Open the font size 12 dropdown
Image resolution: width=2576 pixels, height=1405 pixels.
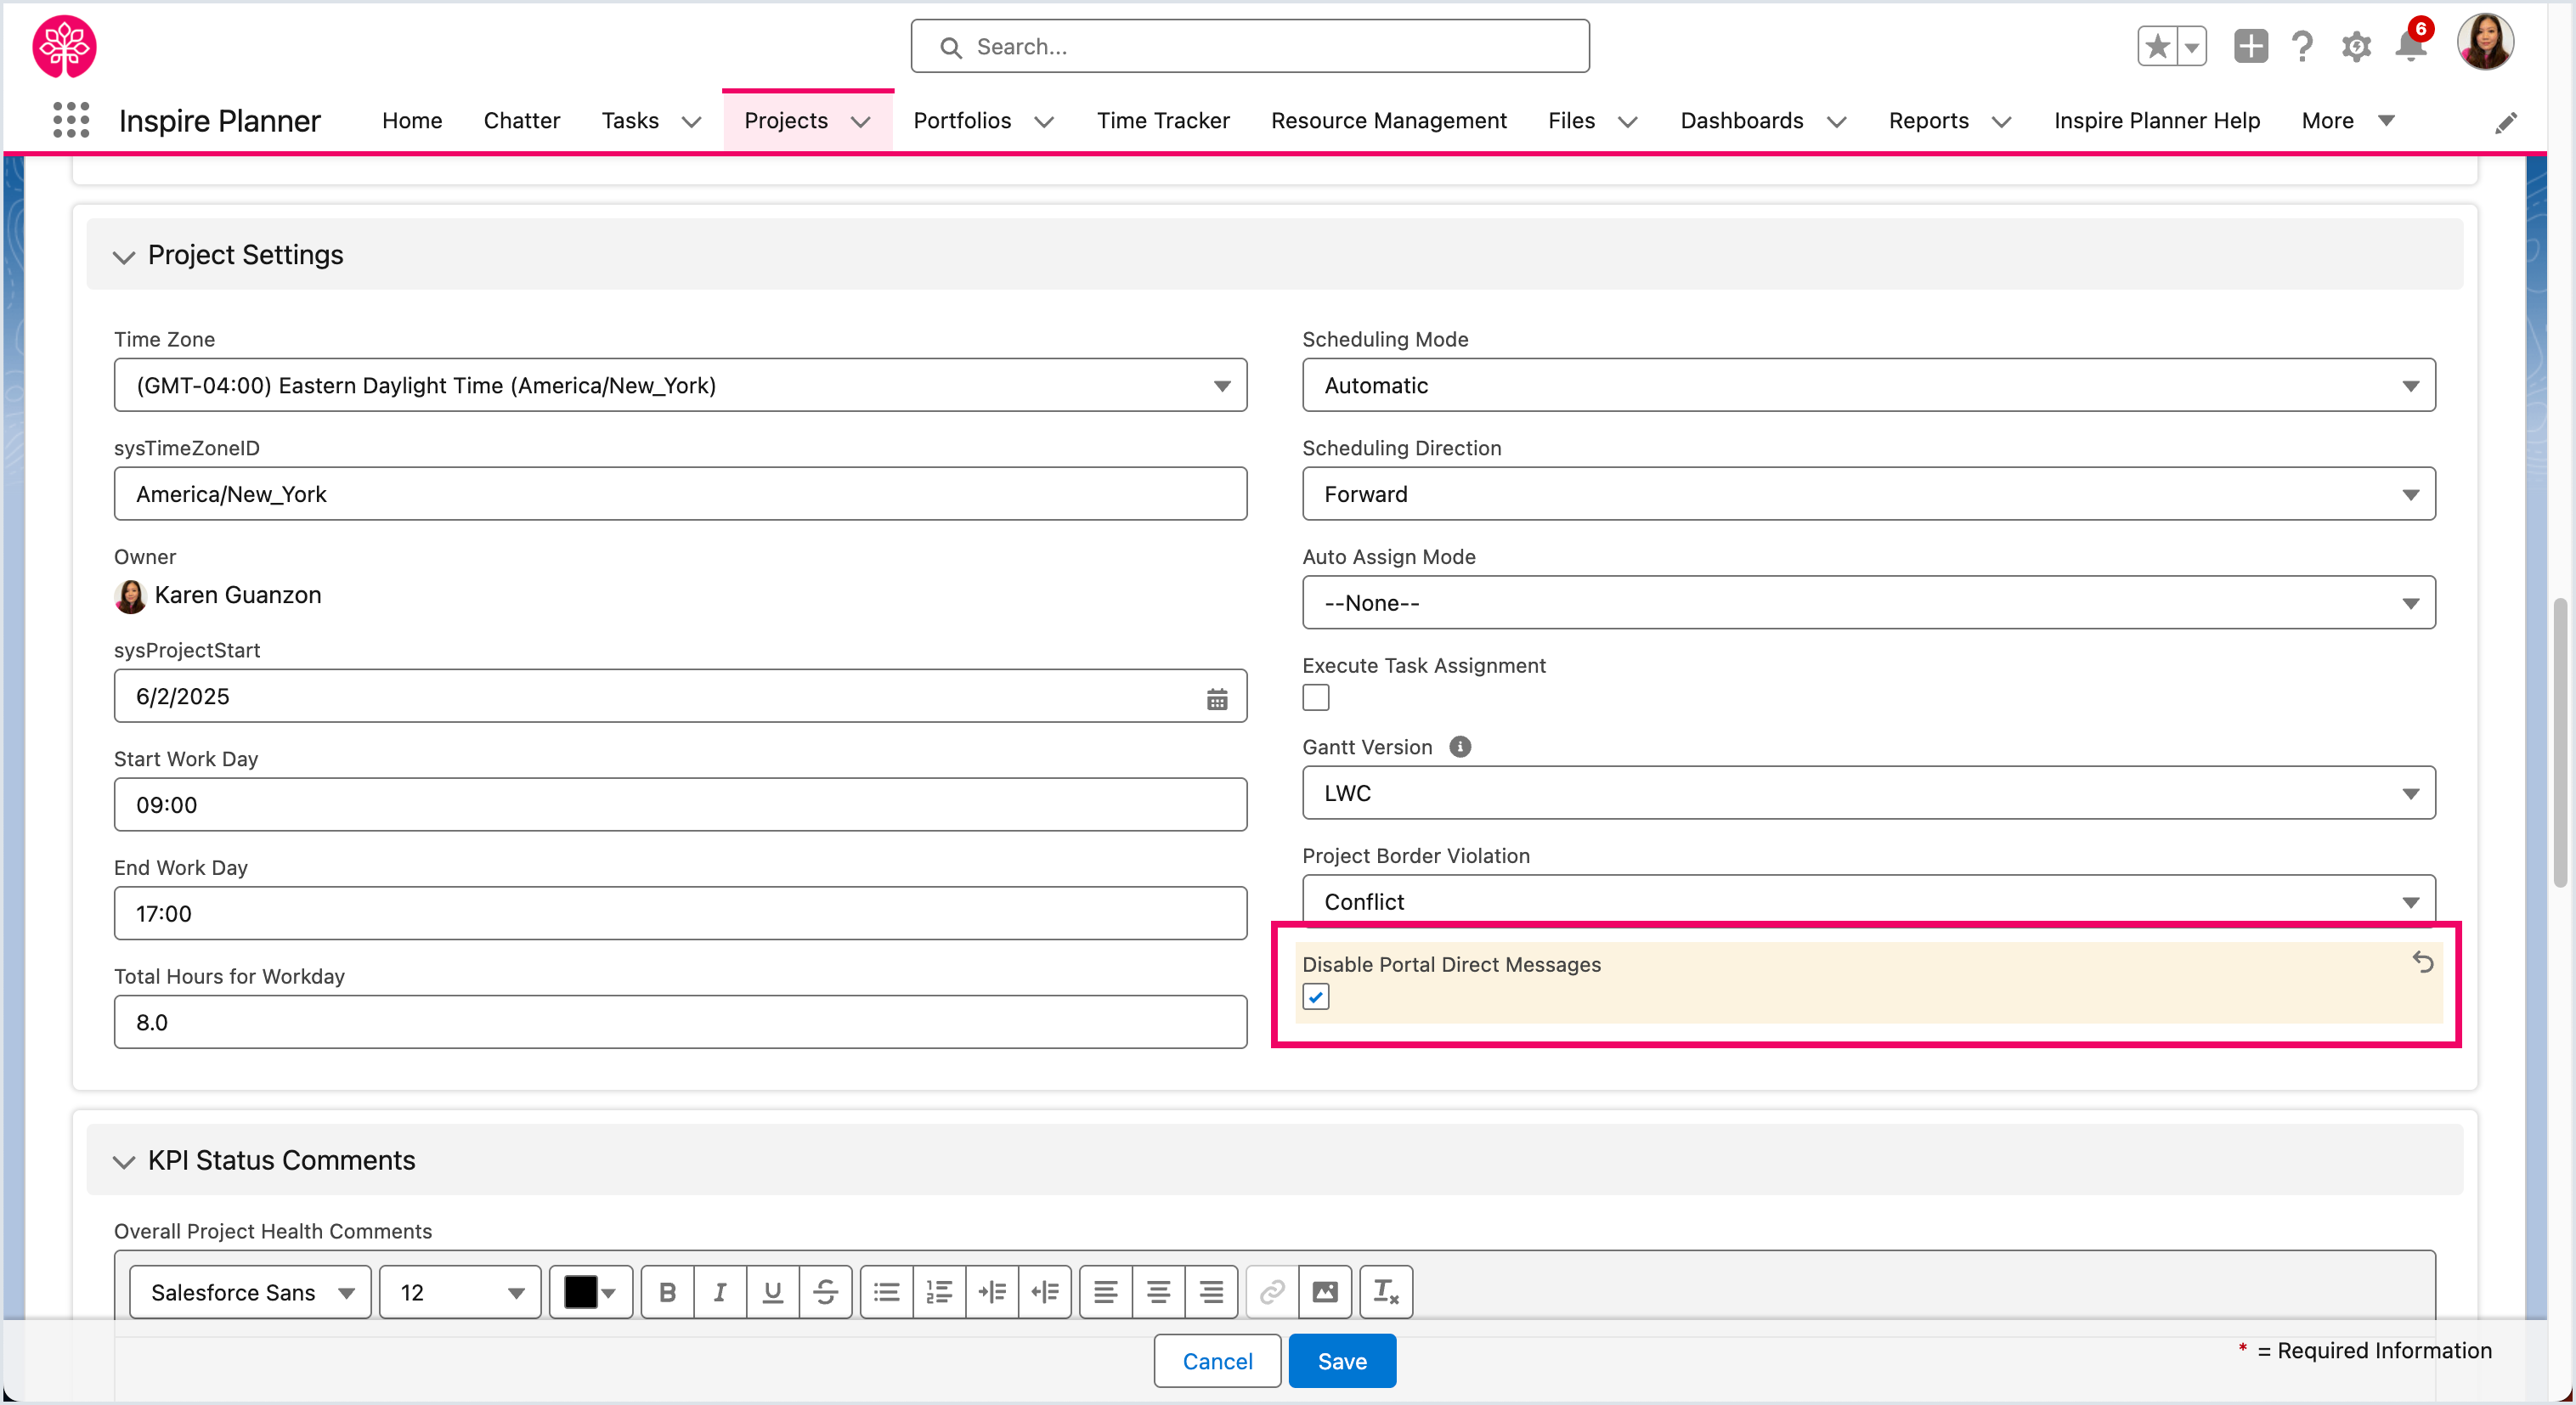pos(460,1292)
